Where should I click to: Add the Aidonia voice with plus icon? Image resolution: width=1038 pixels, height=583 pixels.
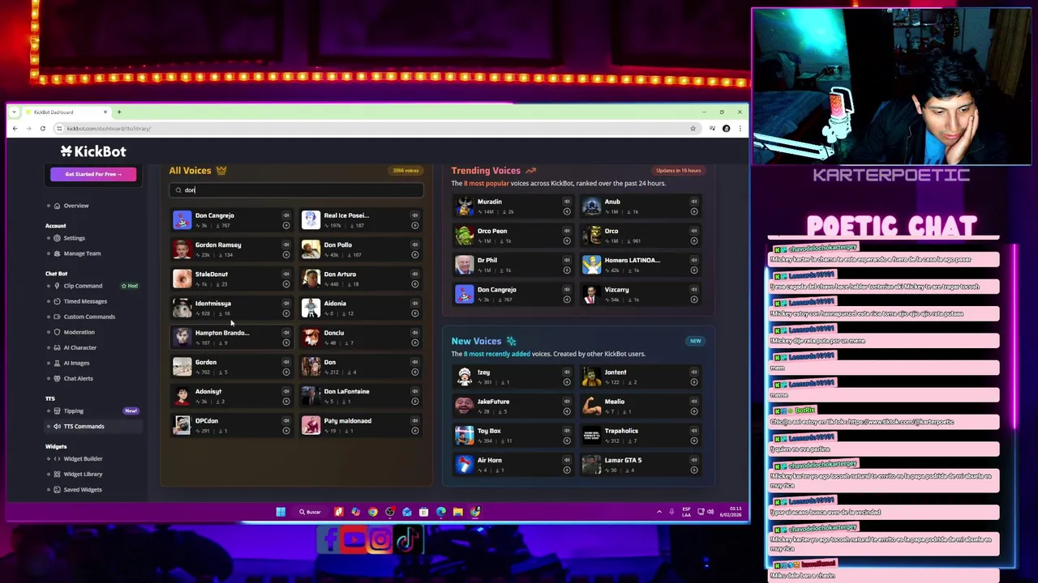tap(414, 313)
